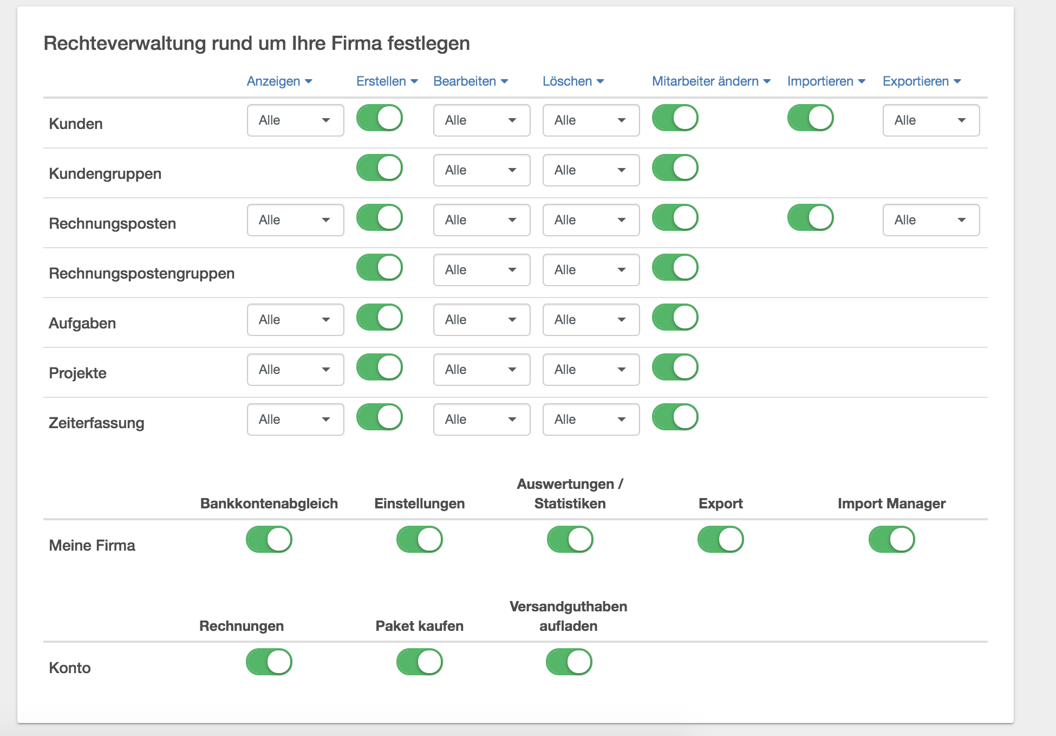The height and width of the screenshot is (736, 1056).
Task: Open Aufgaben Löschen dropdown
Action: 591,320
